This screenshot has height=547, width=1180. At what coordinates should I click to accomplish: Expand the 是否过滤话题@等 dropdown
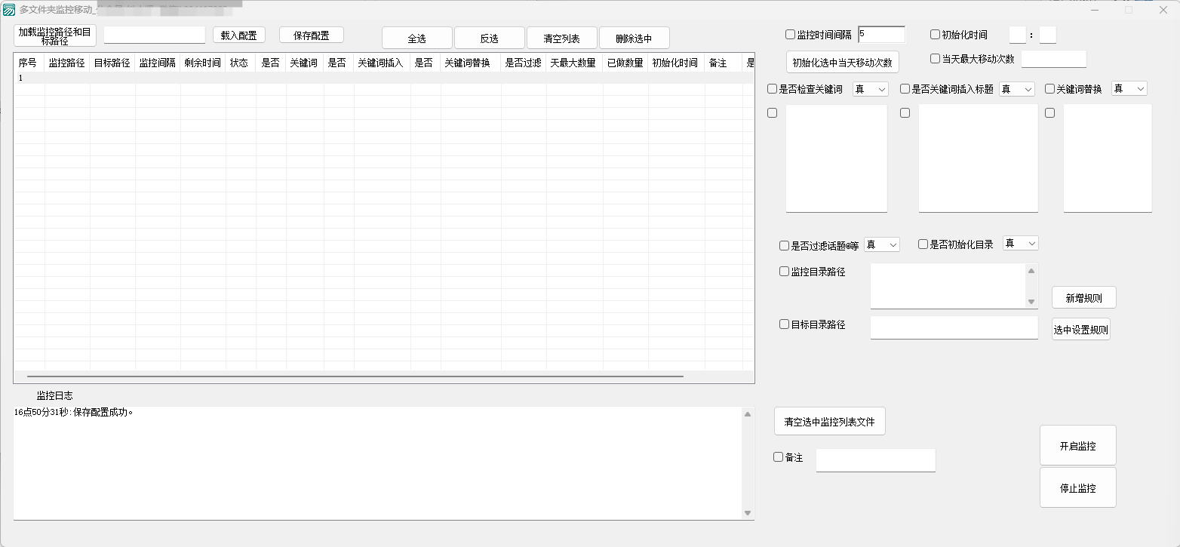pyautogui.click(x=881, y=244)
